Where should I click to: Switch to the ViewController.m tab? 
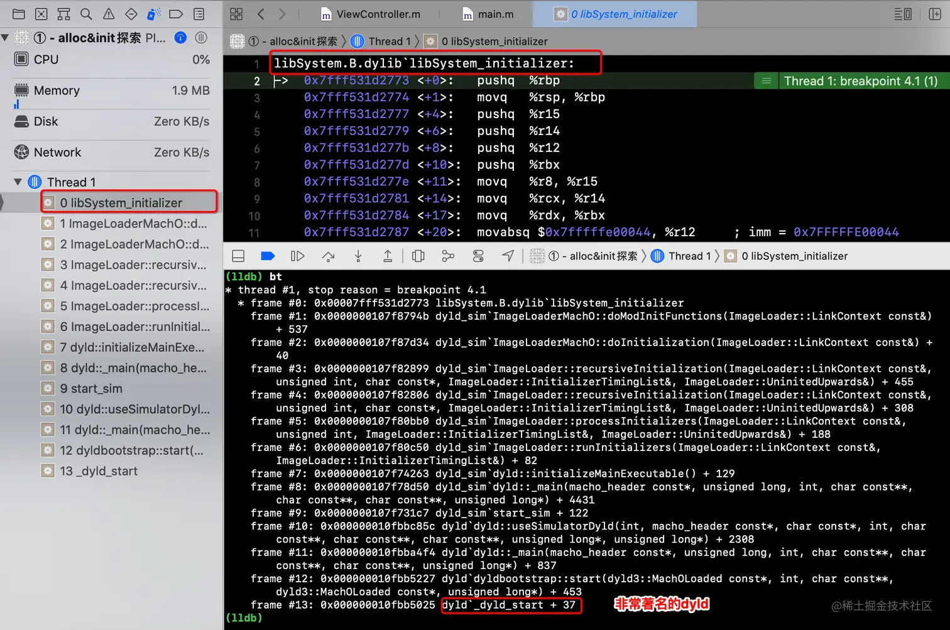pyautogui.click(x=371, y=14)
